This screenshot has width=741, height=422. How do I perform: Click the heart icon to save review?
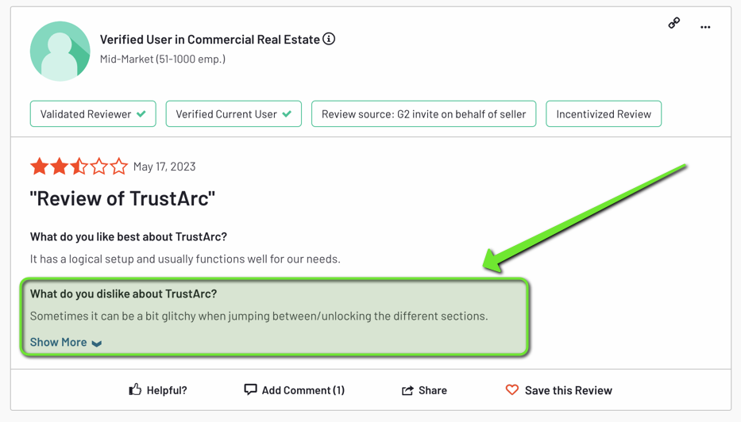[x=511, y=390]
